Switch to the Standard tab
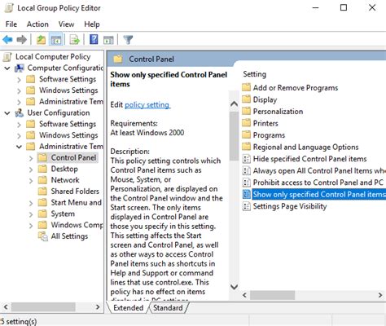 point(168,308)
